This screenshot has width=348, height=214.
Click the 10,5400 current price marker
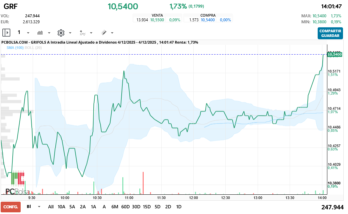[x=335, y=54]
